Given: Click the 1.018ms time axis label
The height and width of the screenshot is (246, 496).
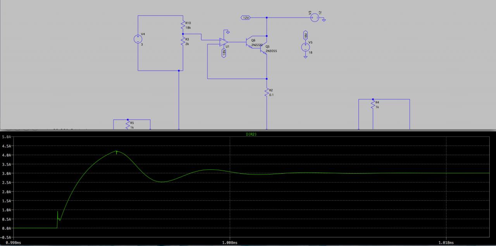Looking at the screenshot, I should [x=446, y=243].
